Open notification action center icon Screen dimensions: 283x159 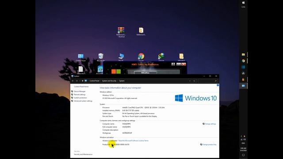point(243,155)
